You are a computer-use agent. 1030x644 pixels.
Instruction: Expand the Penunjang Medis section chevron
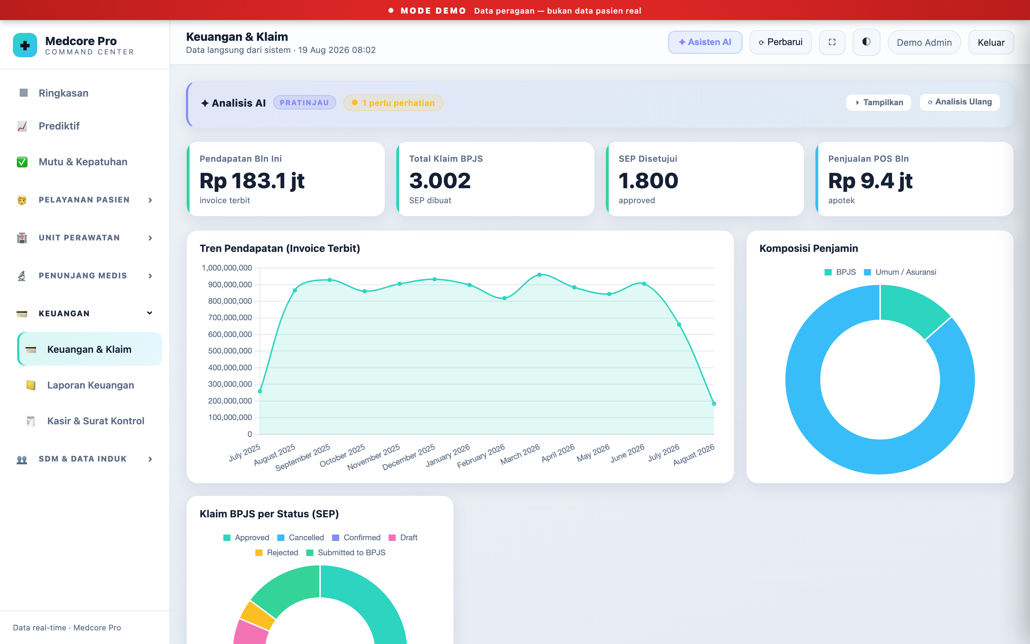pos(150,276)
